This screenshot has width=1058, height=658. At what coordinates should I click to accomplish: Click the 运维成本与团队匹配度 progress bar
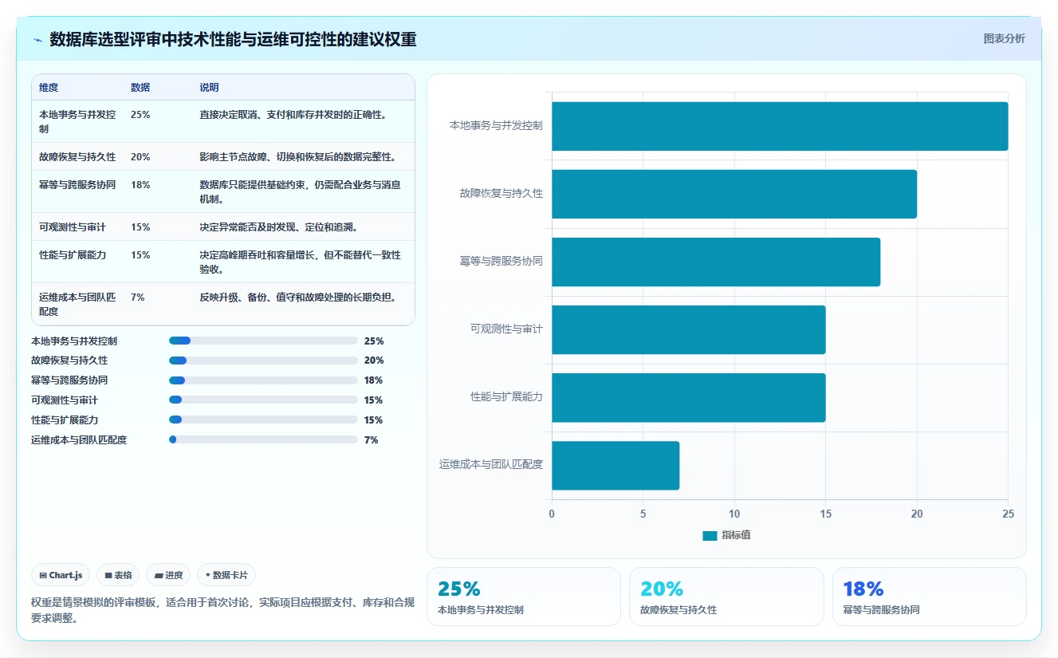[x=263, y=439]
